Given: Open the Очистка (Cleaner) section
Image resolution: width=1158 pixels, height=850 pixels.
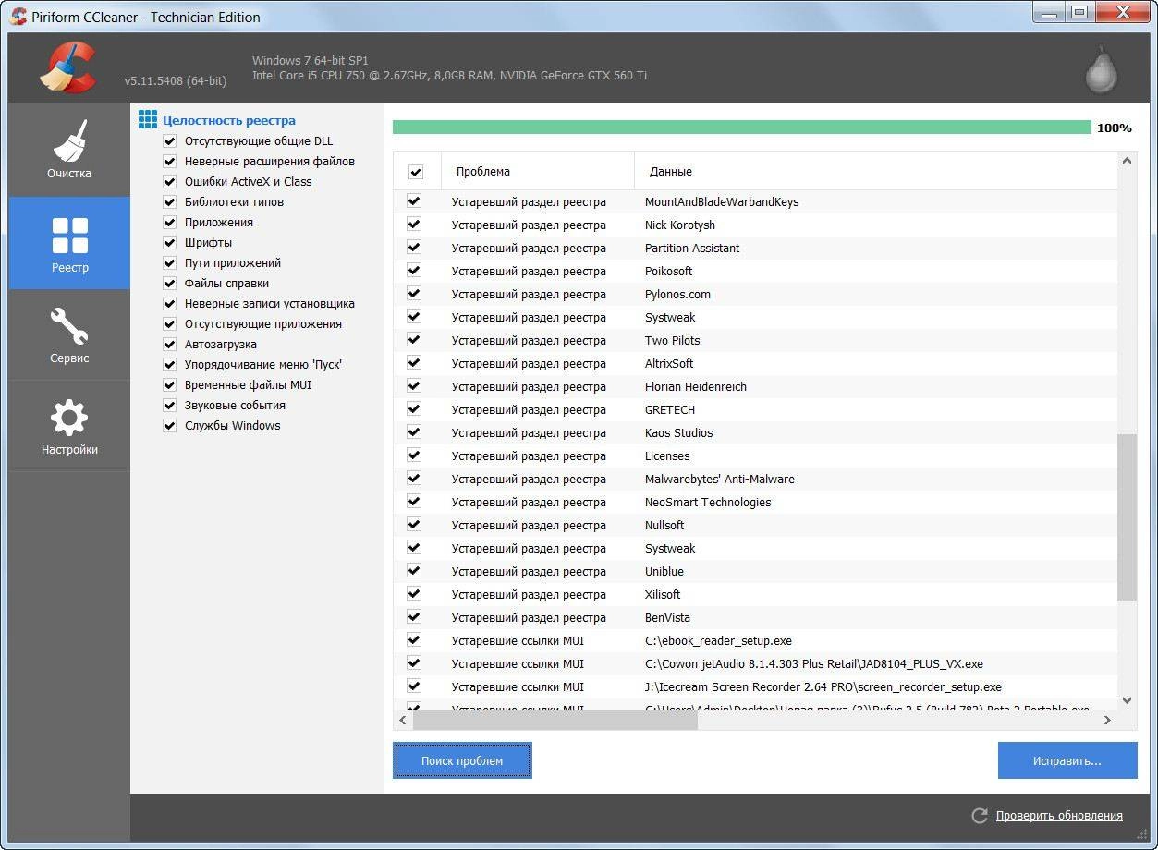Looking at the screenshot, I should (69, 150).
